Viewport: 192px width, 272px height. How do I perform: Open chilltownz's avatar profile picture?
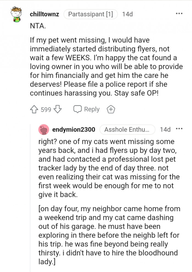(16, 14)
